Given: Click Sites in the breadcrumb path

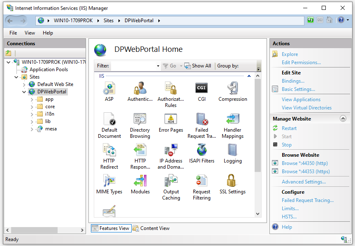Looking at the screenshot, I should pyautogui.click(x=109, y=21).
